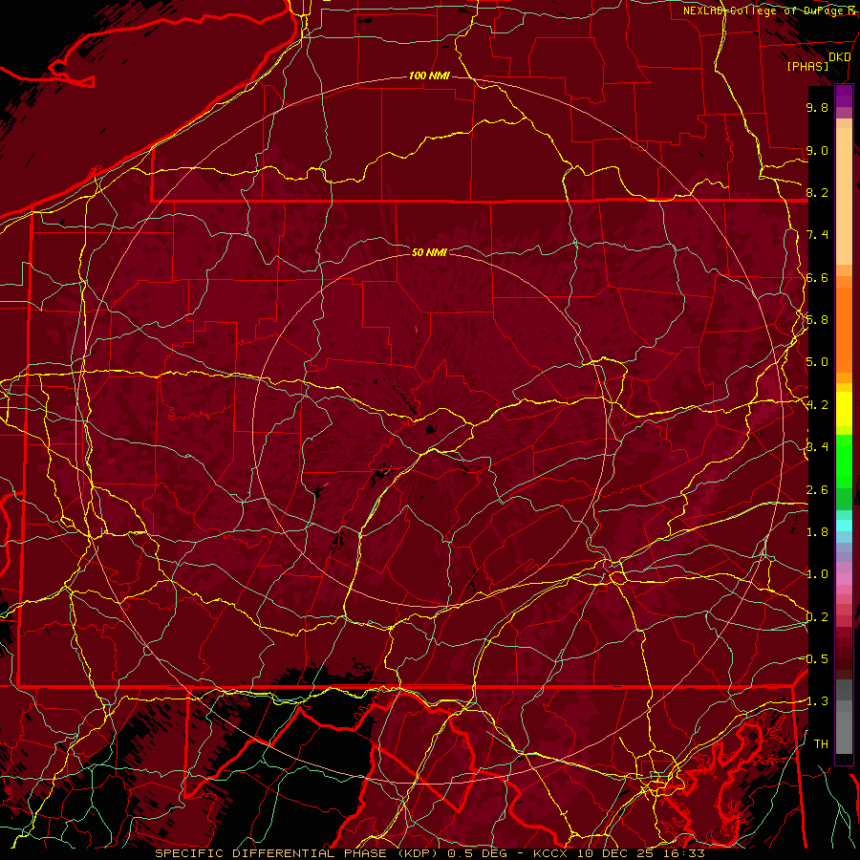The image size is (860, 860).
Task: Click the peach segment of color bar
Action: (x=844, y=198)
